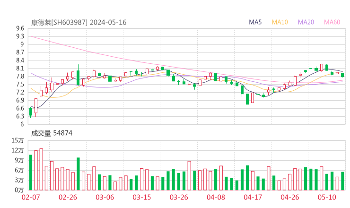Click the first green volume bar at 02-07
This screenshot has height=208, width=350.
[x=31, y=173]
